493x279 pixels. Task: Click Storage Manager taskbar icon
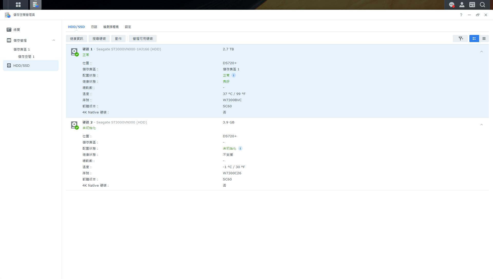(35, 5)
